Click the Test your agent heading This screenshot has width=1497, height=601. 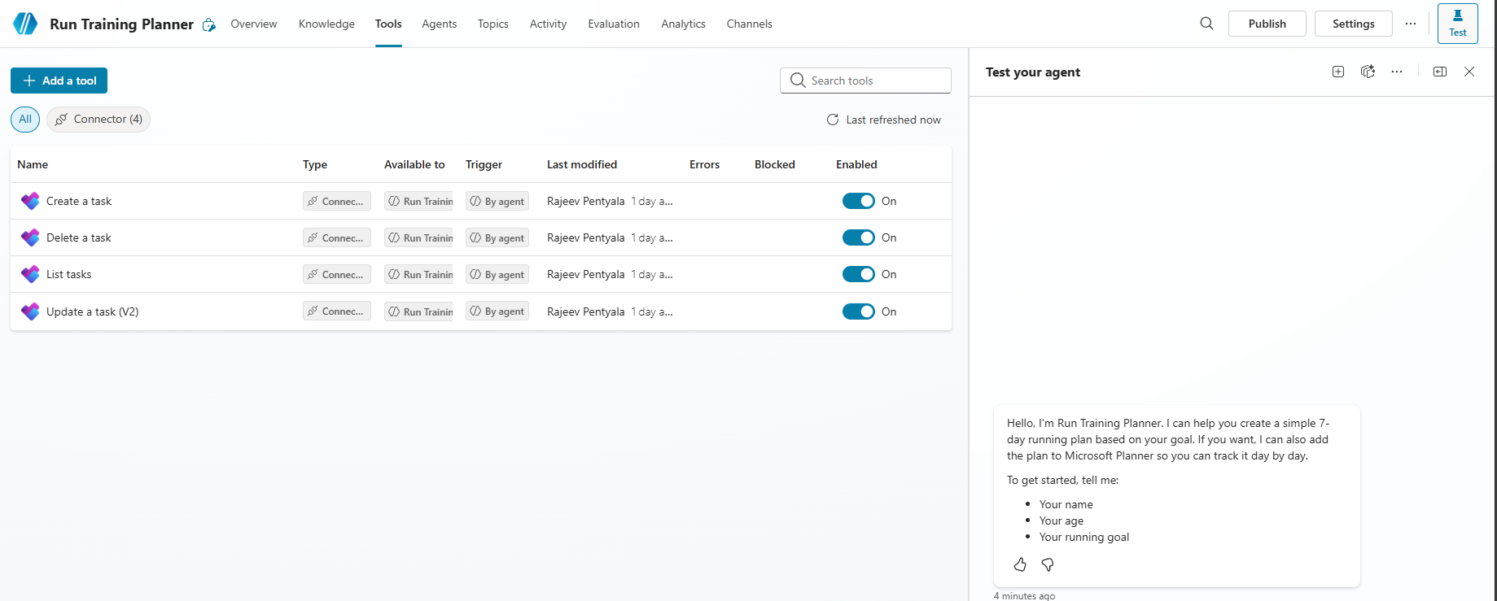pyautogui.click(x=1033, y=72)
